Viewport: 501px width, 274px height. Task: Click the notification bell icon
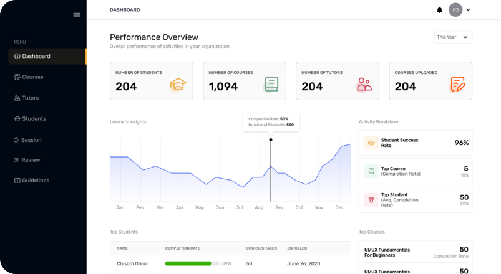pos(439,10)
